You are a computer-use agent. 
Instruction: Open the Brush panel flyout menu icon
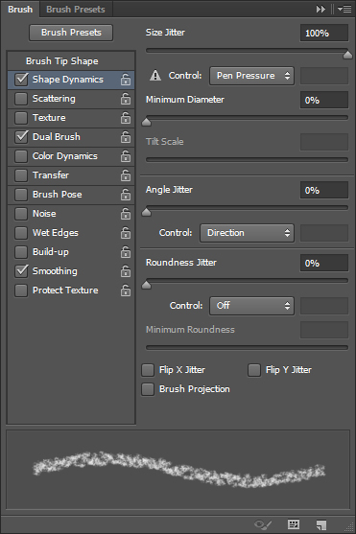point(344,10)
